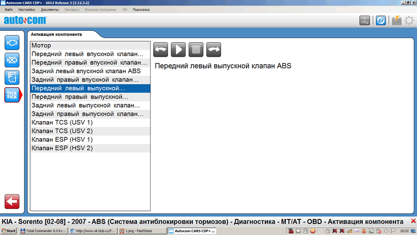Image resolution: width=417 pixels, height=235 pixels.
Task: Click the KIA Sorento status bar text
Action: [202, 221]
